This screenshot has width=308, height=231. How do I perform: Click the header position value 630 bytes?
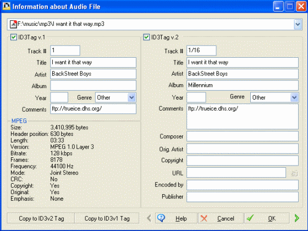pyautogui.click(x=62, y=134)
